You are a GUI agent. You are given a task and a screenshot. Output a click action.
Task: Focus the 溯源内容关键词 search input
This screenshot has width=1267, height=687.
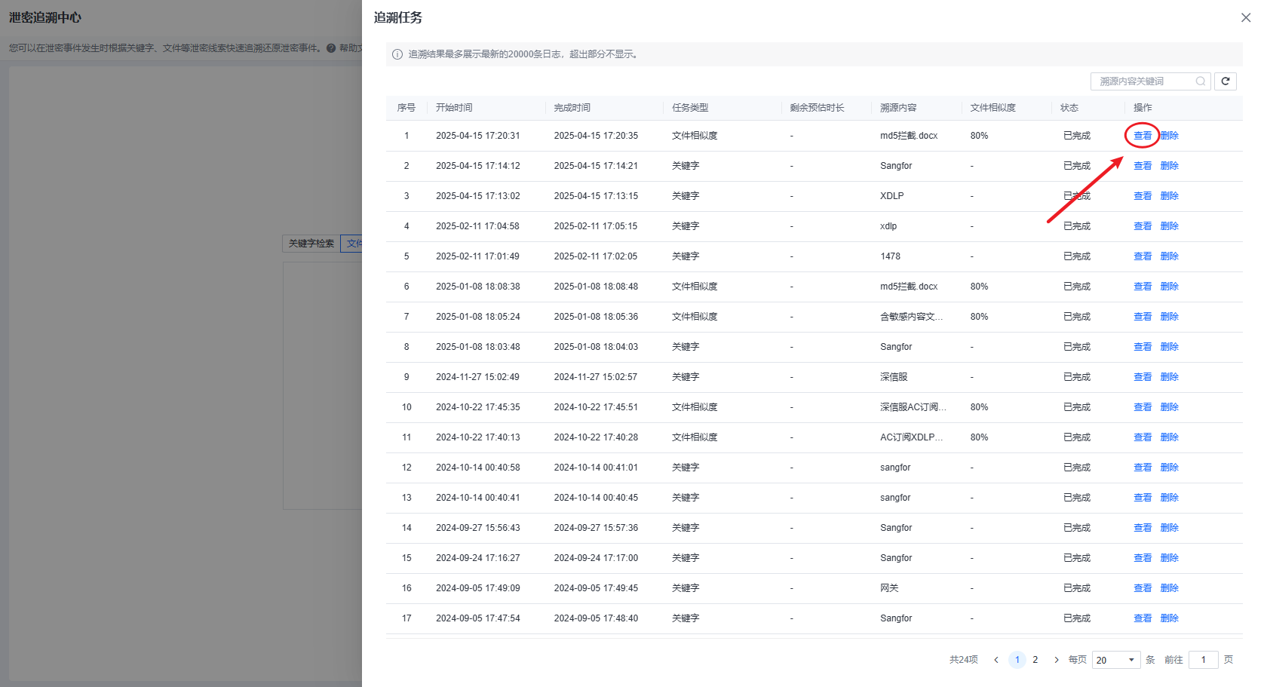tap(1143, 81)
